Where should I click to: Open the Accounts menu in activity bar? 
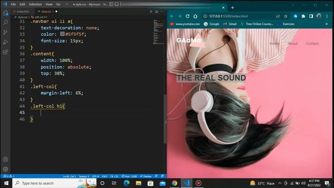point(6,159)
